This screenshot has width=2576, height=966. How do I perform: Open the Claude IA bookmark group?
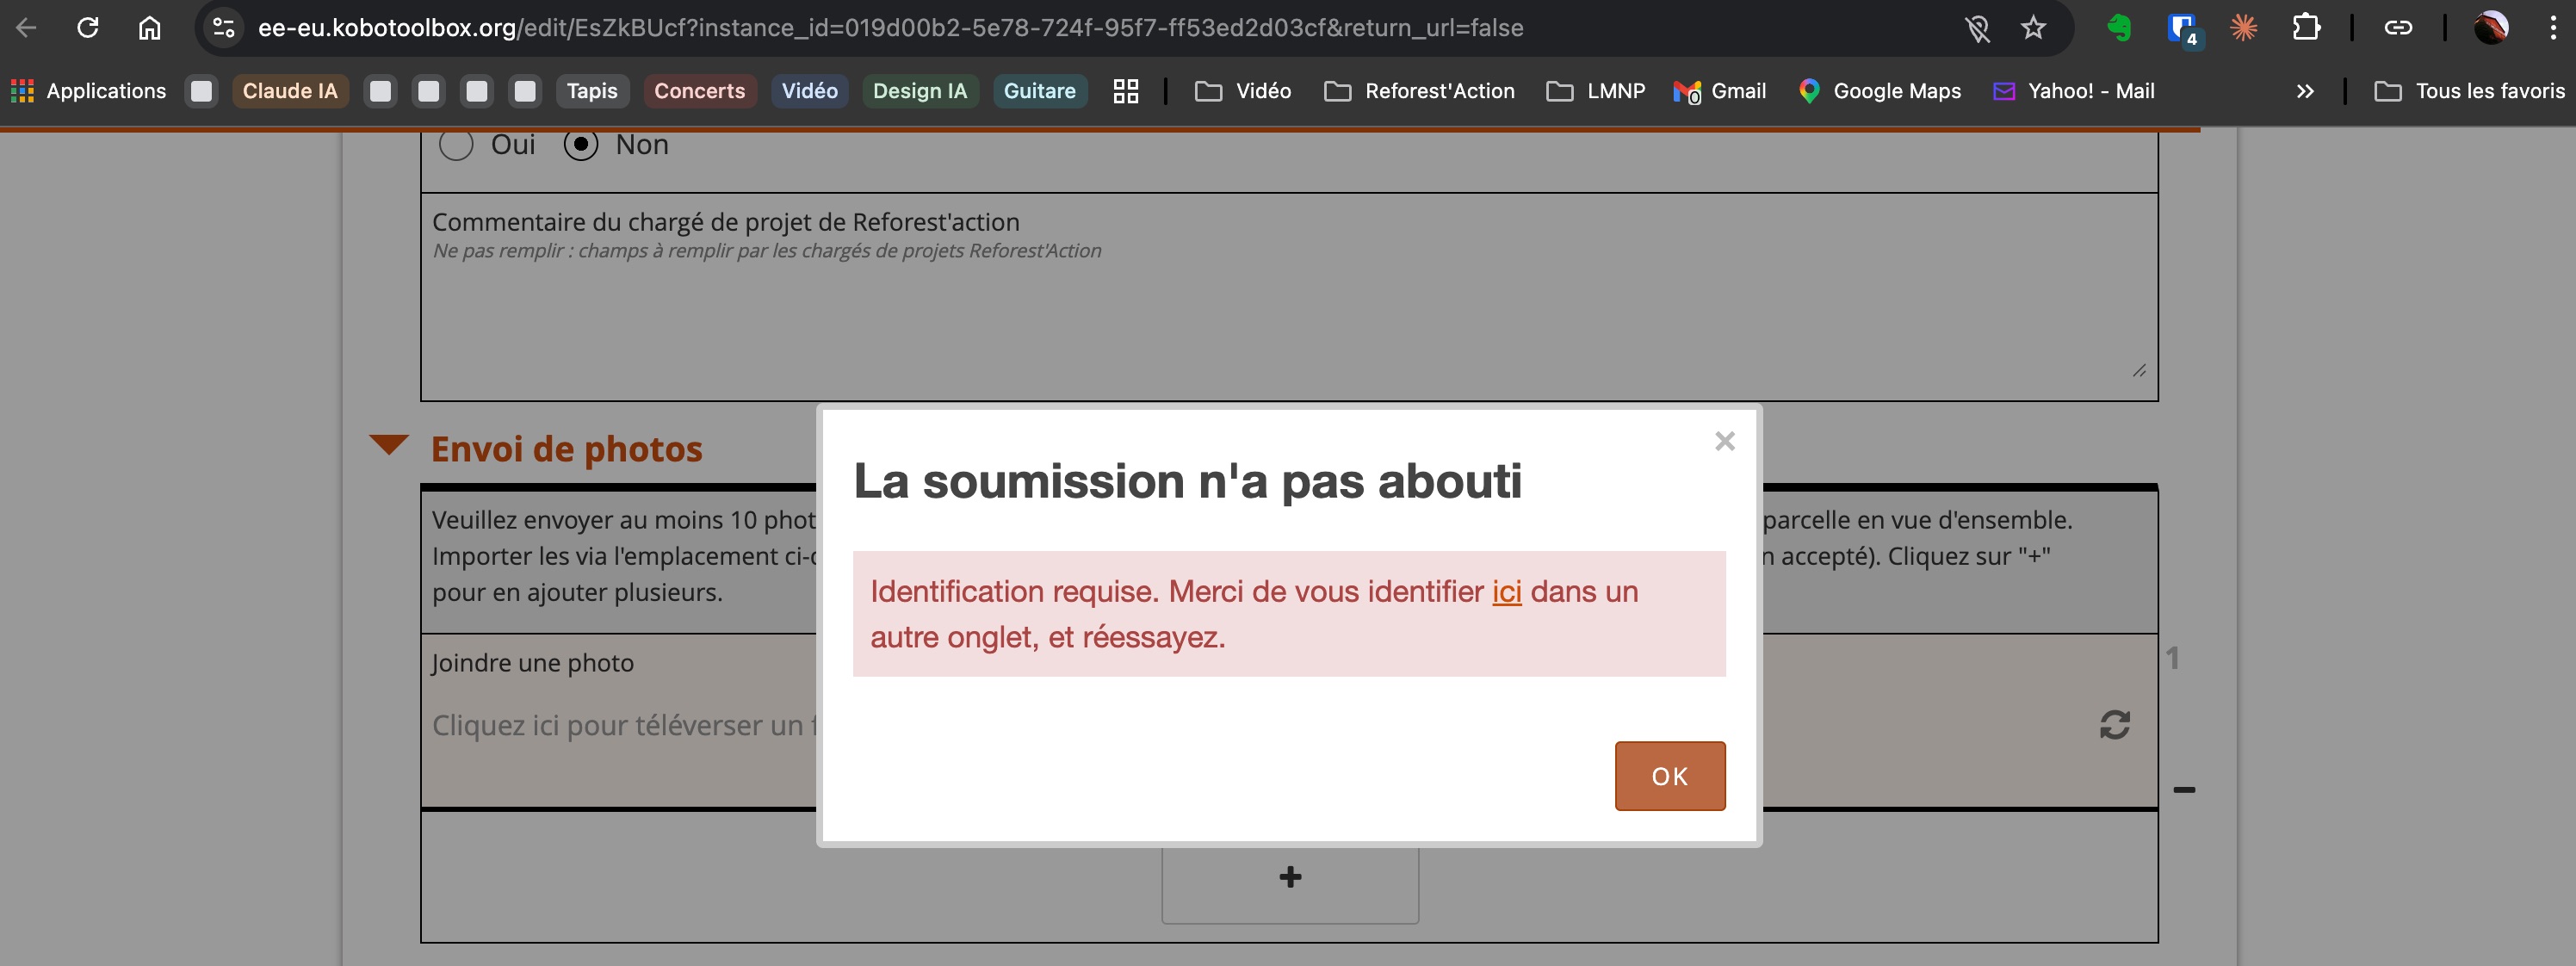point(290,91)
